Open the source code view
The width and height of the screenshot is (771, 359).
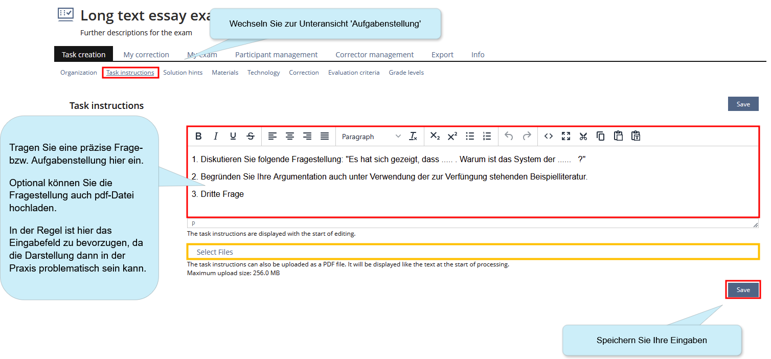click(549, 136)
